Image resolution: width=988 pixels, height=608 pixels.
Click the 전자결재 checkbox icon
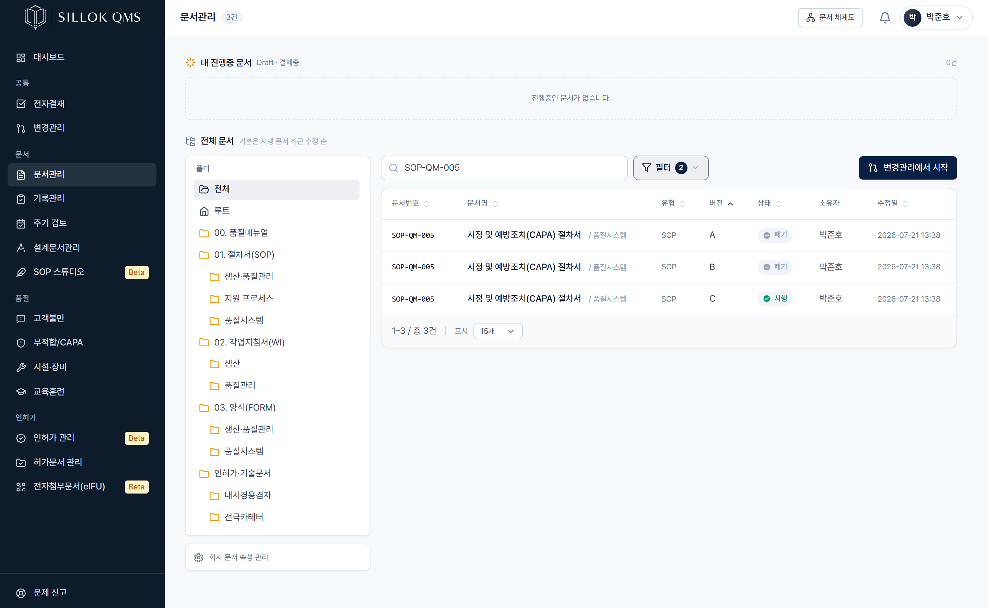pos(21,104)
